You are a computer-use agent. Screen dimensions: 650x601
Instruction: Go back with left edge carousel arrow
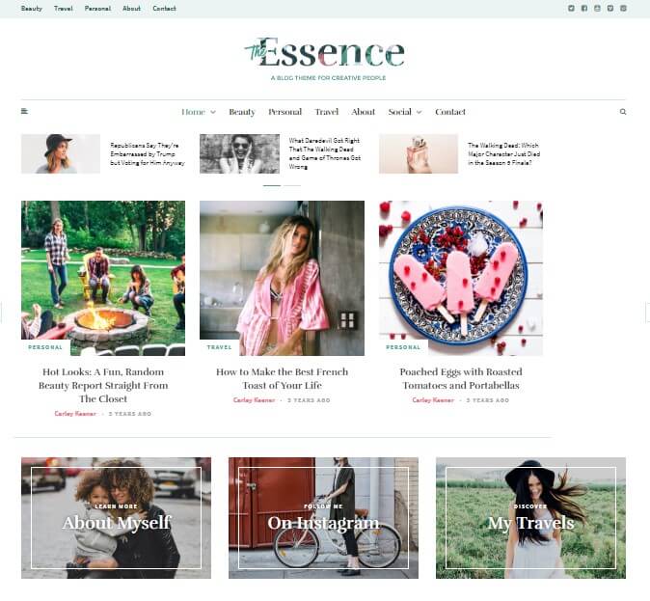click(1, 313)
